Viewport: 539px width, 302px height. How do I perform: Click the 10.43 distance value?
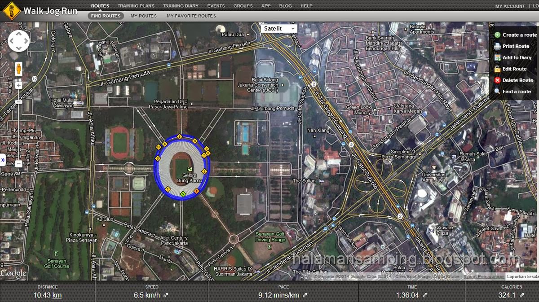tap(42, 295)
